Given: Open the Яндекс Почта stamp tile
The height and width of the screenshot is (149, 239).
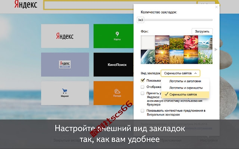Looking at the screenshot, I should pos(65,64).
